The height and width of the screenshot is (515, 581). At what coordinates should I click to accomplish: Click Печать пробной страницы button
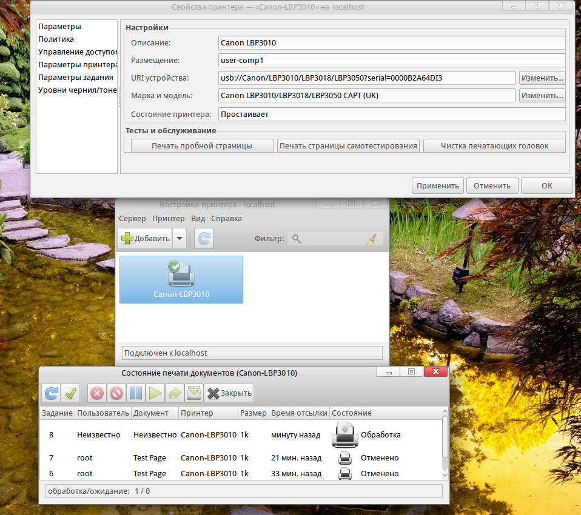[x=202, y=145]
